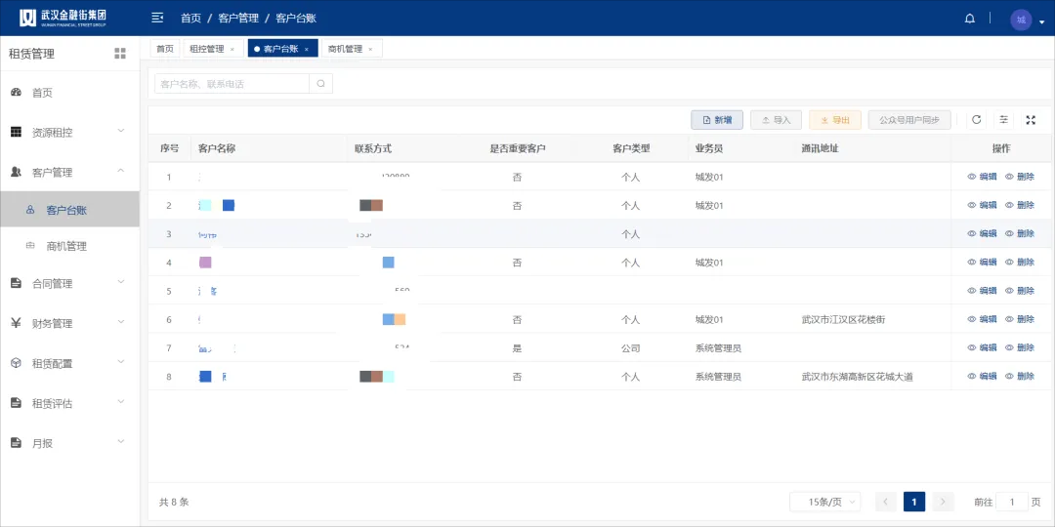Expand the 合同管理 sidebar section

pos(70,284)
